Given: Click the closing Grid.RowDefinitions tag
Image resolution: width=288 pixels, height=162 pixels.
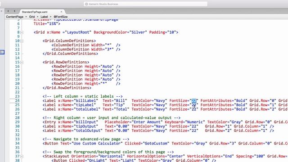Looking at the screenshot, I should tap(67, 88).
